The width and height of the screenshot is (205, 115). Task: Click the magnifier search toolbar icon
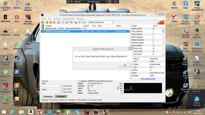[79, 22]
